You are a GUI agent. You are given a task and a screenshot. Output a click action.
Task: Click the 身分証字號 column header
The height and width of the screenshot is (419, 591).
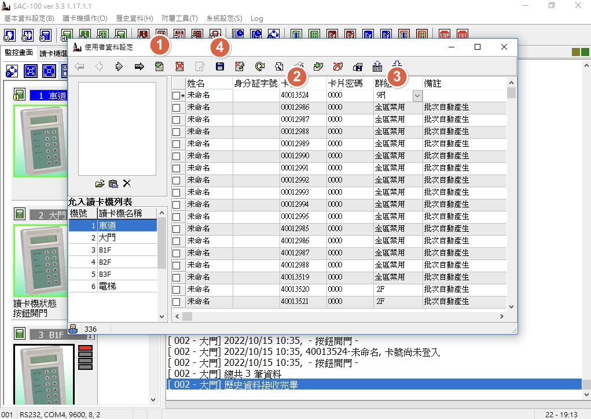tap(256, 84)
